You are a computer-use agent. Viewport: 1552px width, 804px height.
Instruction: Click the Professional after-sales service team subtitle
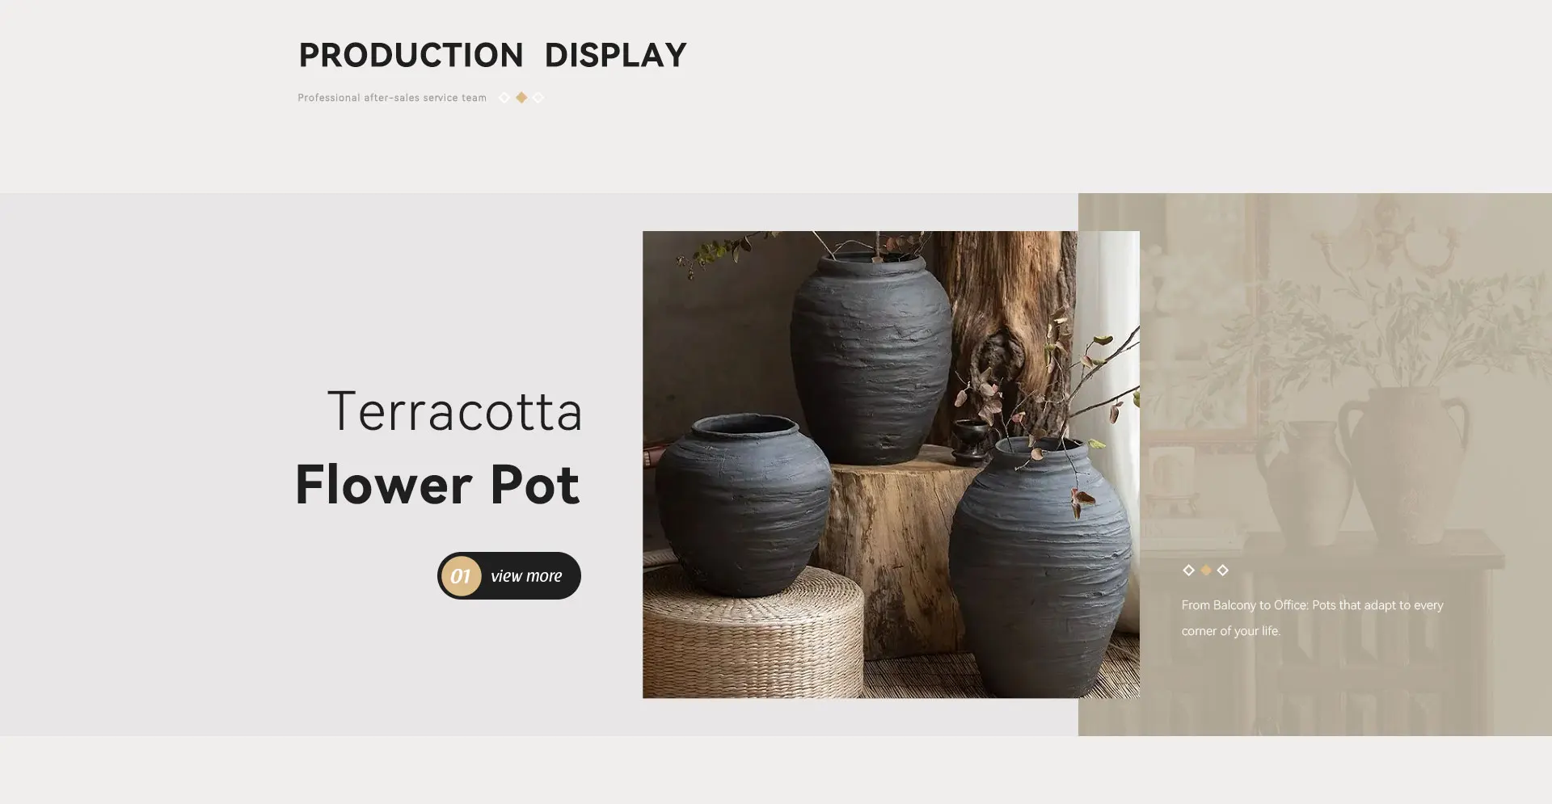pyautogui.click(x=392, y=98)
